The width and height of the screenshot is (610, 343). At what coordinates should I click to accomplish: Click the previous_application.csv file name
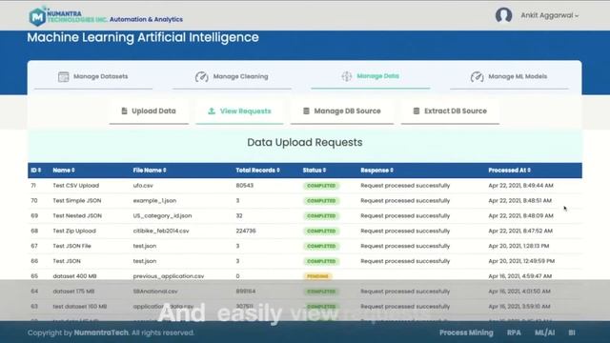169,276
